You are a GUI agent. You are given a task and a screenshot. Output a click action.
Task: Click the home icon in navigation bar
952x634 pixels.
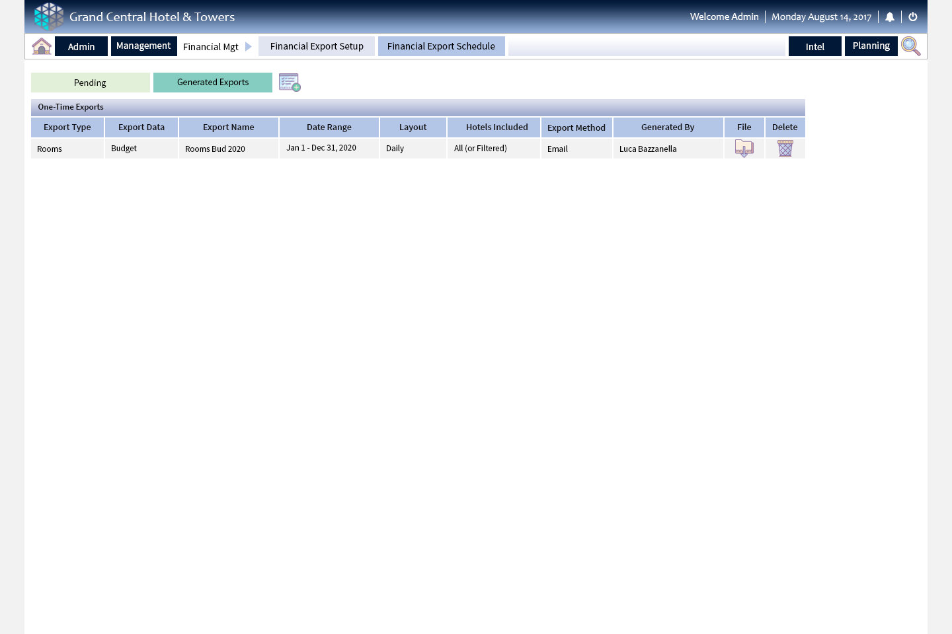tap(42, 46)
